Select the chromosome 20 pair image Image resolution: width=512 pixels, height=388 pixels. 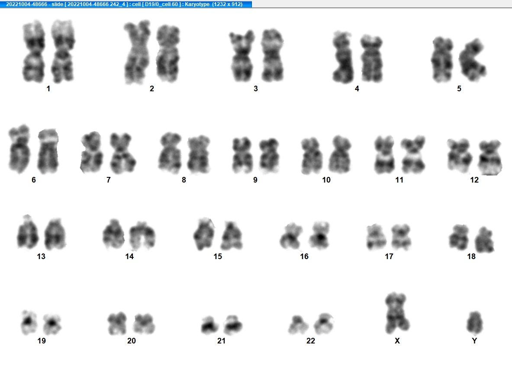pos(131,324)
